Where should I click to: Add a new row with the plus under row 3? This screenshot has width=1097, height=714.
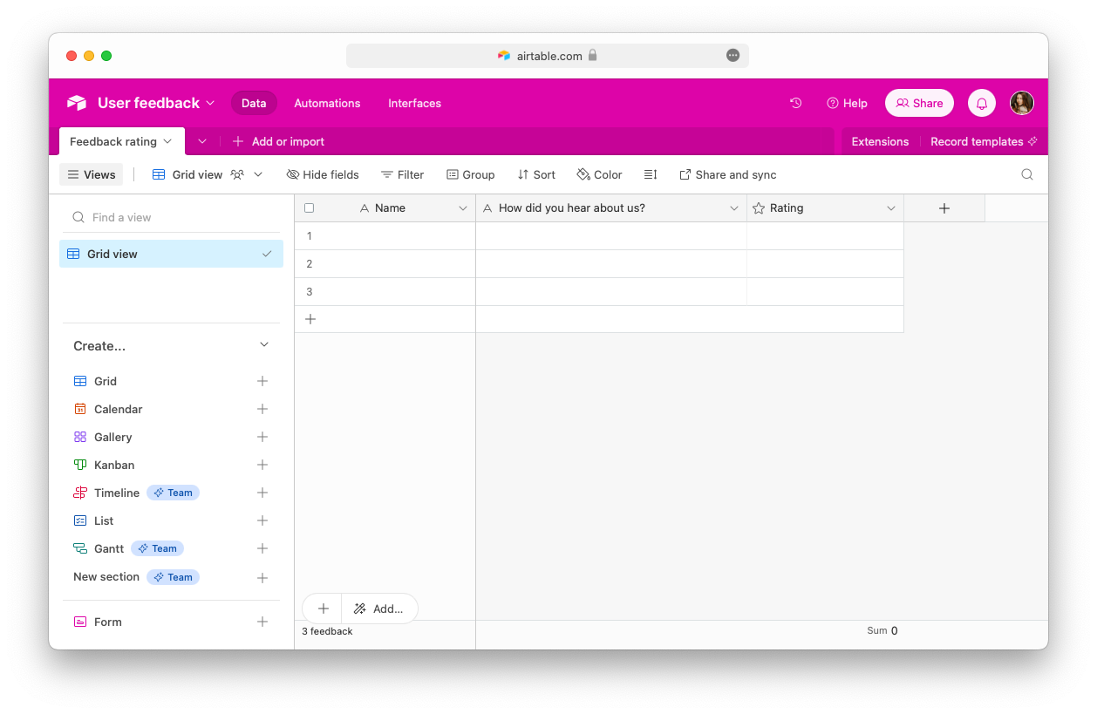[x=310, y=319]
